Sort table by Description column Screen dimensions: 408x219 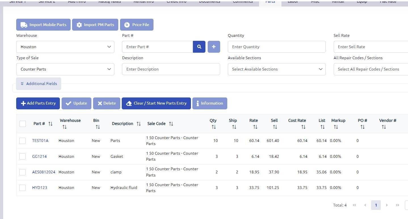pyautogui.click(x=138, y=124)
